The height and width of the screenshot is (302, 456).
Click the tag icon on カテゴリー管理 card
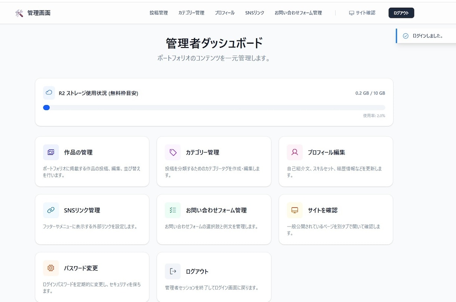point(173,152)
